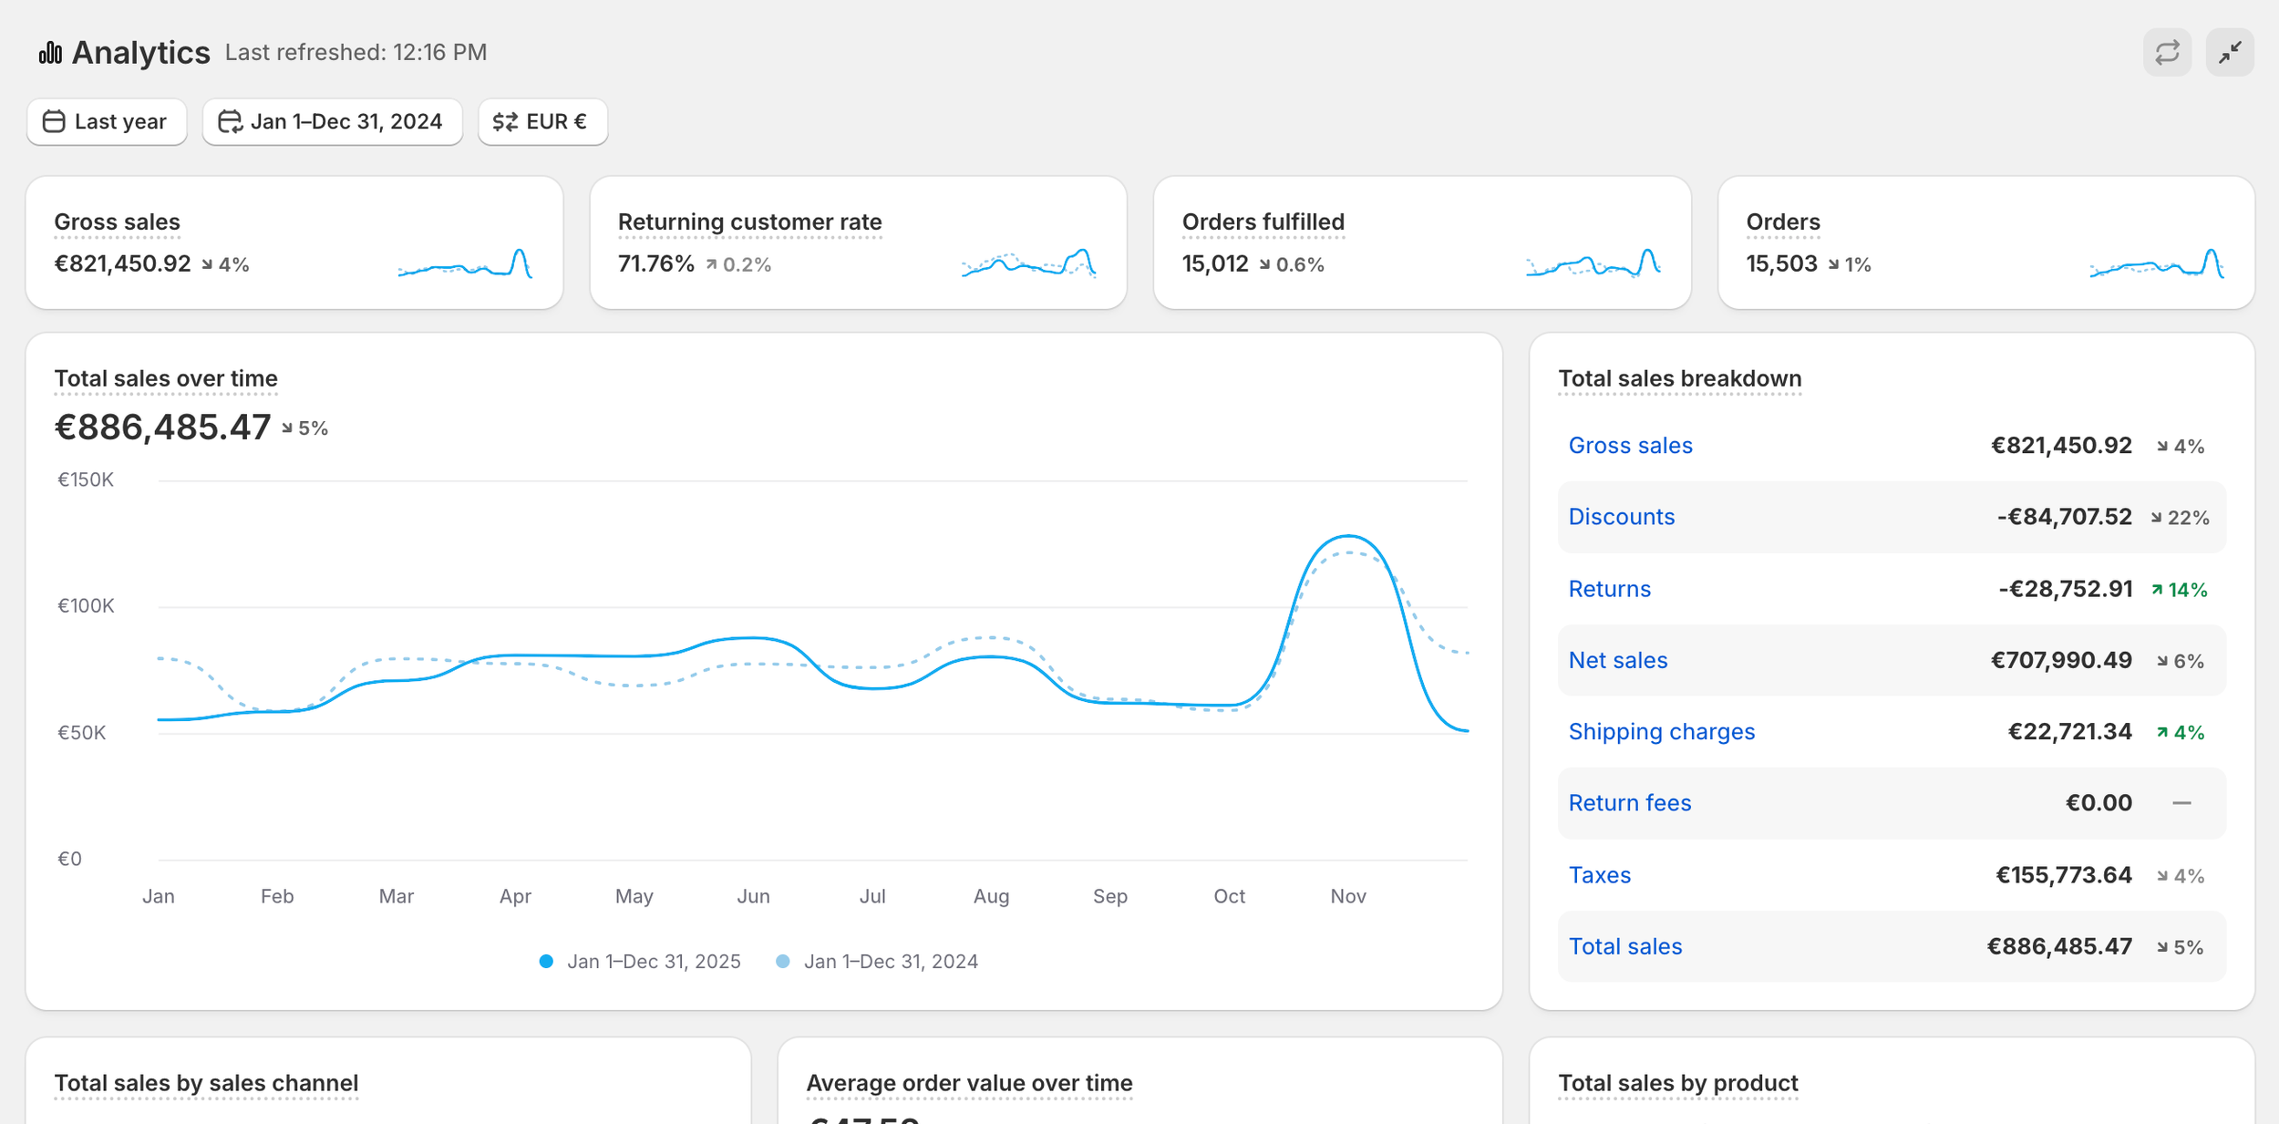Open the Total sales over time report title
The height and width of the screenshot is (1124, 2279).
point(166,378)
